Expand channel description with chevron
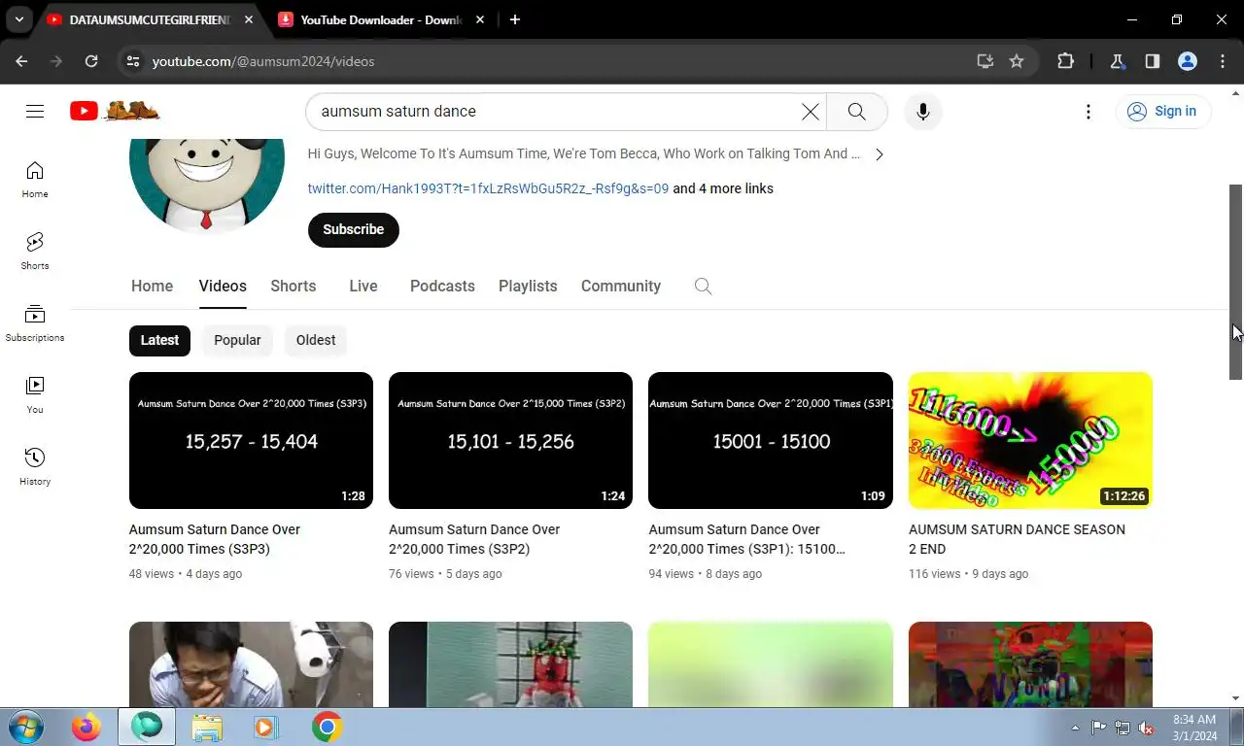 click(x=879, y=154)
